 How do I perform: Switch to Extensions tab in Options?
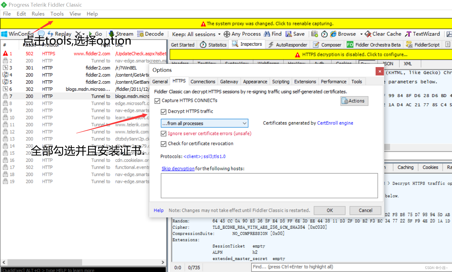[x=305, y=82]
